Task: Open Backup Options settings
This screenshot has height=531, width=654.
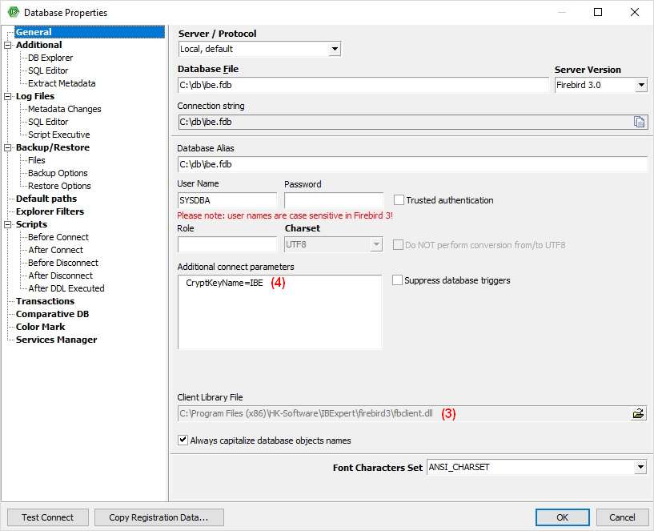Action: pyautogui.click(x=58, y=173)
